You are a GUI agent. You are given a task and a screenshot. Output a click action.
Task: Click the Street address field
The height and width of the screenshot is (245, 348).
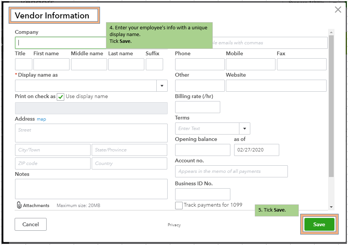[x=91, y=133]
